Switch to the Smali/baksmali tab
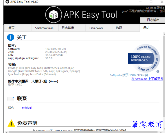 tap(45, 28)
